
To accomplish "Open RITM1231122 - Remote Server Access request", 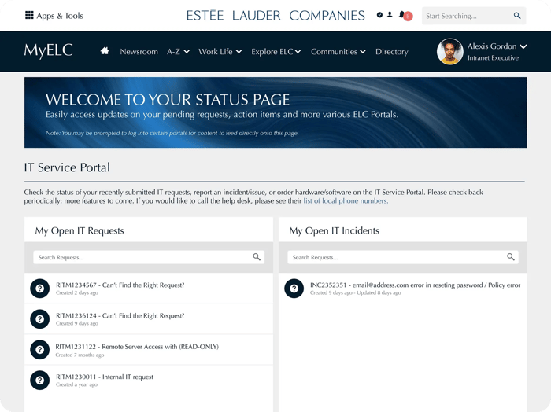I will 137,347.
